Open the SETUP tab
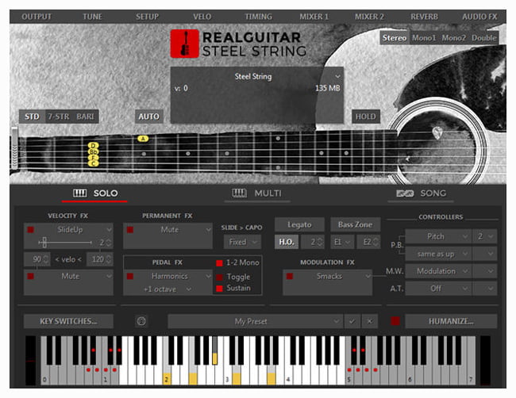The image size is (516, 398). (147, 17)
